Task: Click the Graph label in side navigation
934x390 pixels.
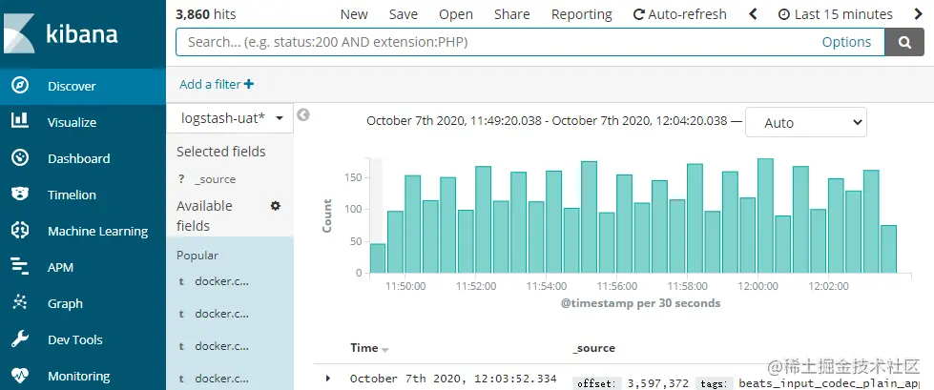Action: [65, 303]
